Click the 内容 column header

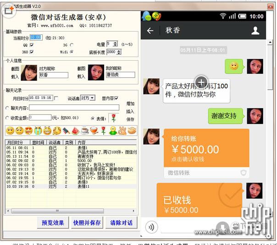point(106,142)
